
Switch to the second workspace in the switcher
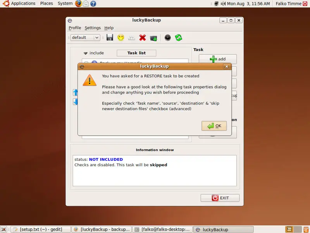point(298,230)
